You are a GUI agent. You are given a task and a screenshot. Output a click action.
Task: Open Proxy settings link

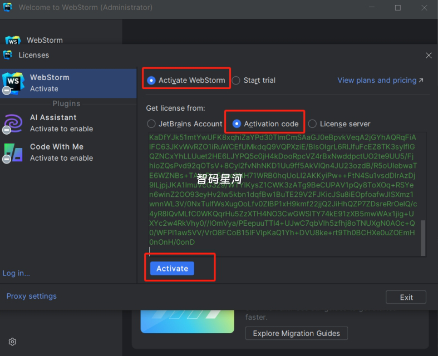(x=32, y=296)
